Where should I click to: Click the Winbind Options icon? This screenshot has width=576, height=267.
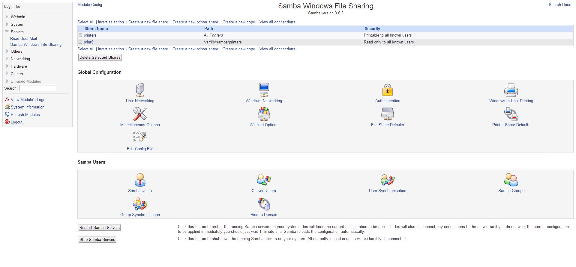(x=264, y=114)
